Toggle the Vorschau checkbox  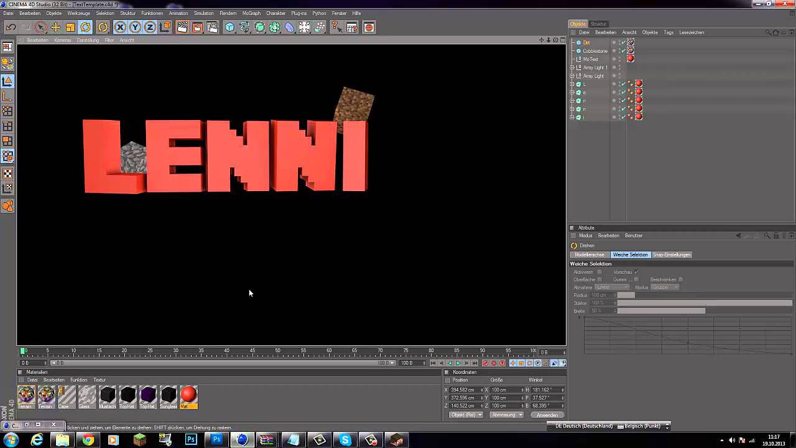point(637,272)
